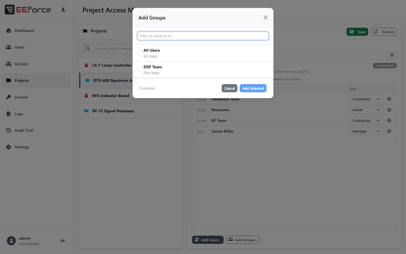Click the Save button
The height and width of the screenshot is (254, 406).
tap(357, 32)
